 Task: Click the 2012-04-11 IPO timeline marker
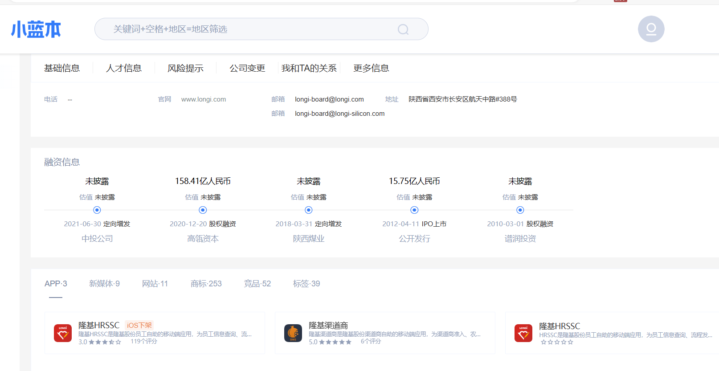tap(414, 210)
